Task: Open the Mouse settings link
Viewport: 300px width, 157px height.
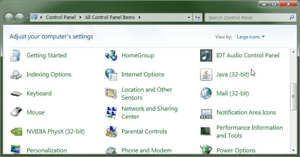Action: coord(35,113)
